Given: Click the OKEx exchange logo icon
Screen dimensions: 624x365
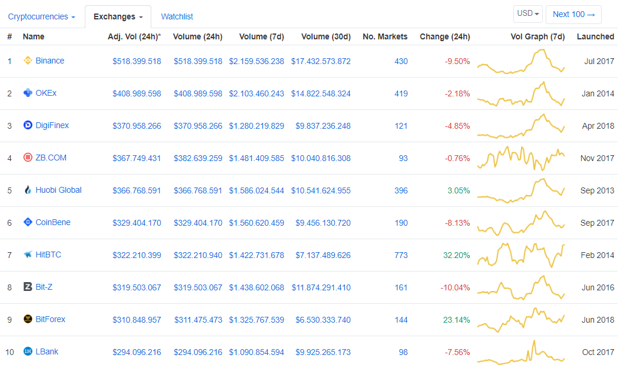Looking at the screenshot, I should pyautogui.click(x=28, y=93).
